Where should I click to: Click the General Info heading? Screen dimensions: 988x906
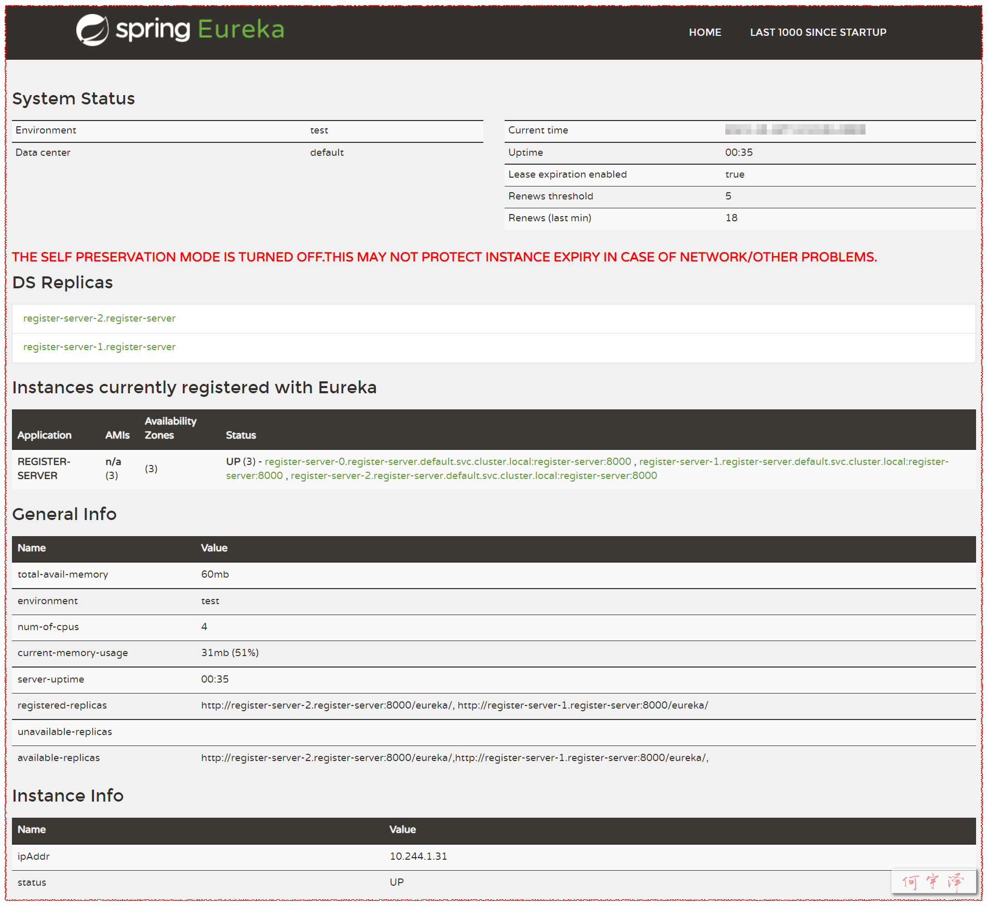pos(64,514)
